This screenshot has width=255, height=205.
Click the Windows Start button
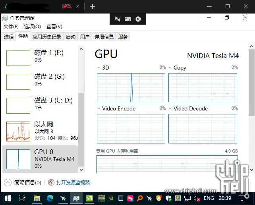8,198
